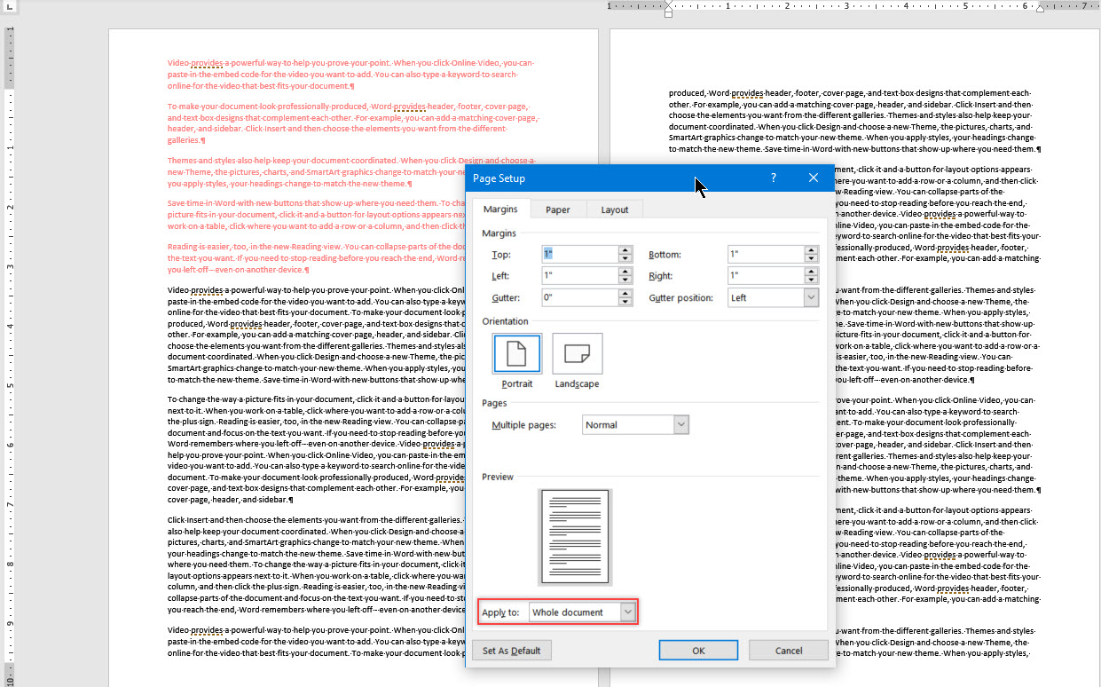Image resolution: width=1101 pixels, height=687 pixels.
Task: Select Landscape orientation icon
Action: [x=578, y=354]
